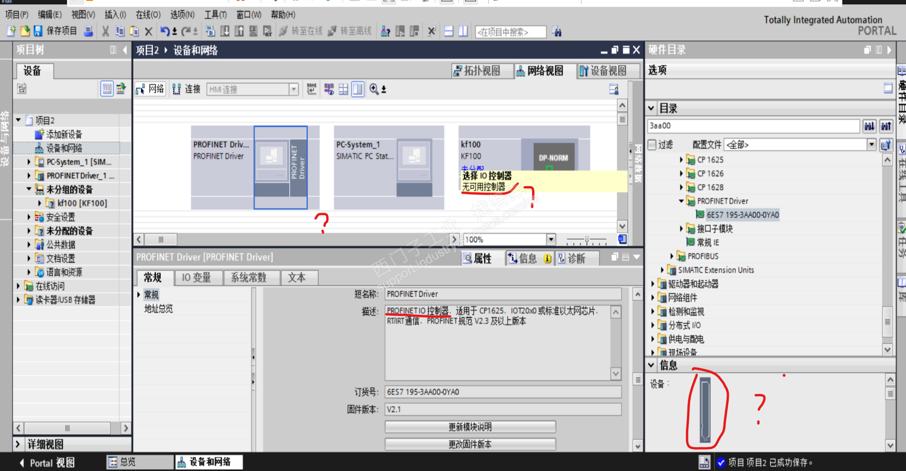Expand the CP 1625 catalog folder
The height and width of the screenshot is (471, 906).
coord(681,160)
